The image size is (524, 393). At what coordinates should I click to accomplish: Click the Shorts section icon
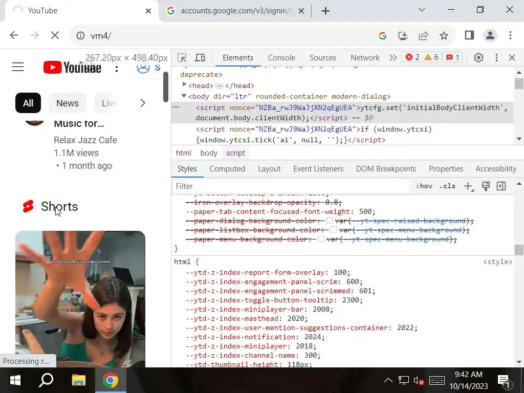coord(28,206)
